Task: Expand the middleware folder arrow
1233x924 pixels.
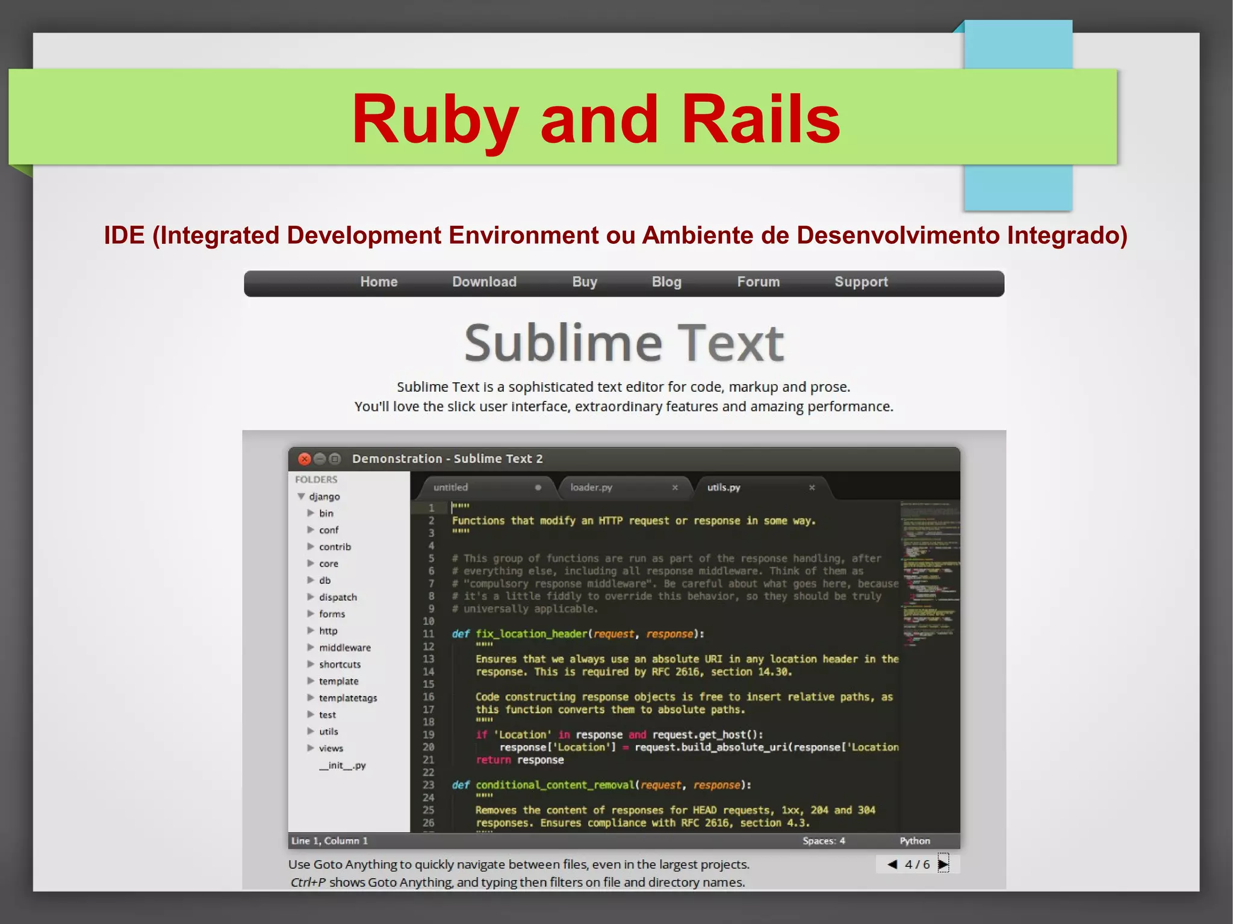Action: pyautogui.click(x=311, y=647)
